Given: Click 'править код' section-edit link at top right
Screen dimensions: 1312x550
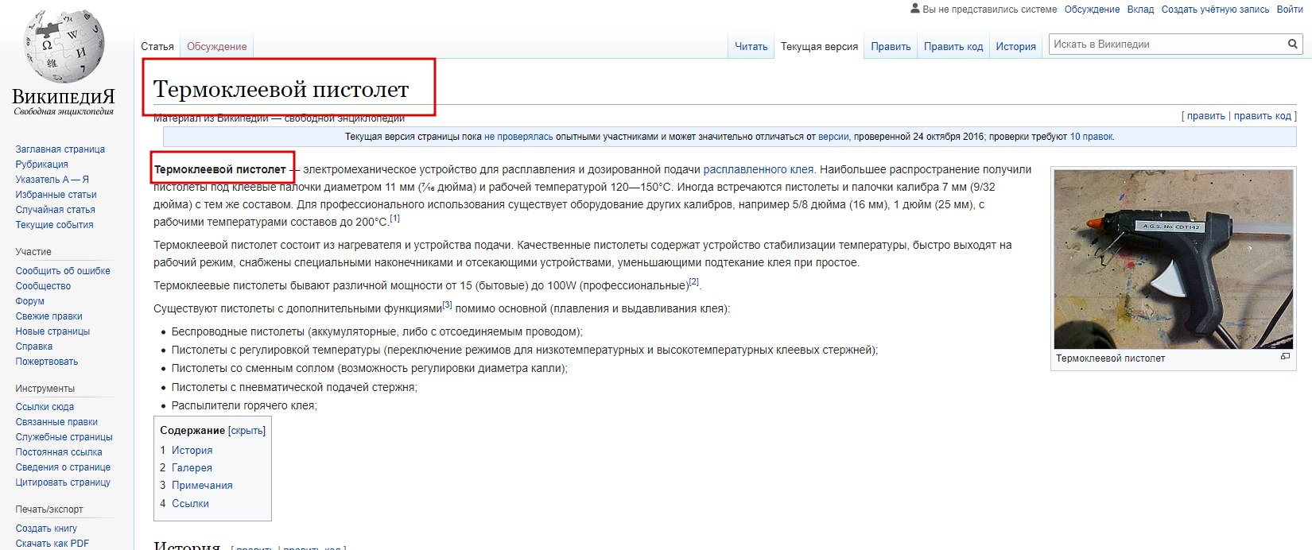Looking at the screenshot, I should click(1263, 116).
